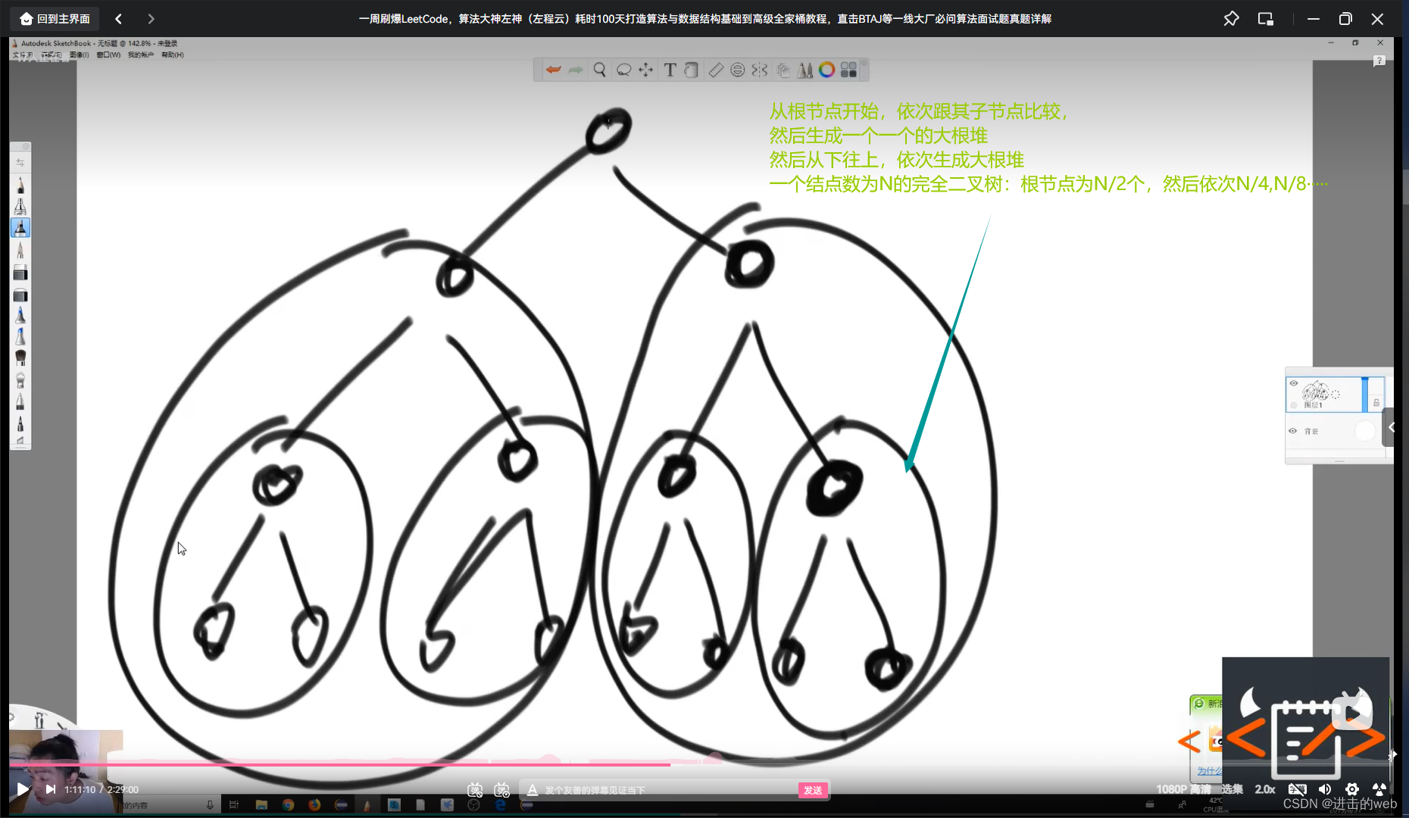Select the Flood Fill bucket tool
The width and height of the screenshot is (1409, 818).
(691, 70)
